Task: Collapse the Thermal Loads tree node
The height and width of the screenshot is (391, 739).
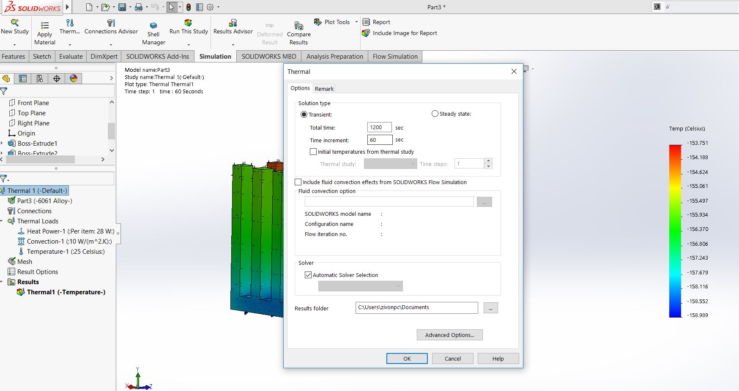Action: 2,221
